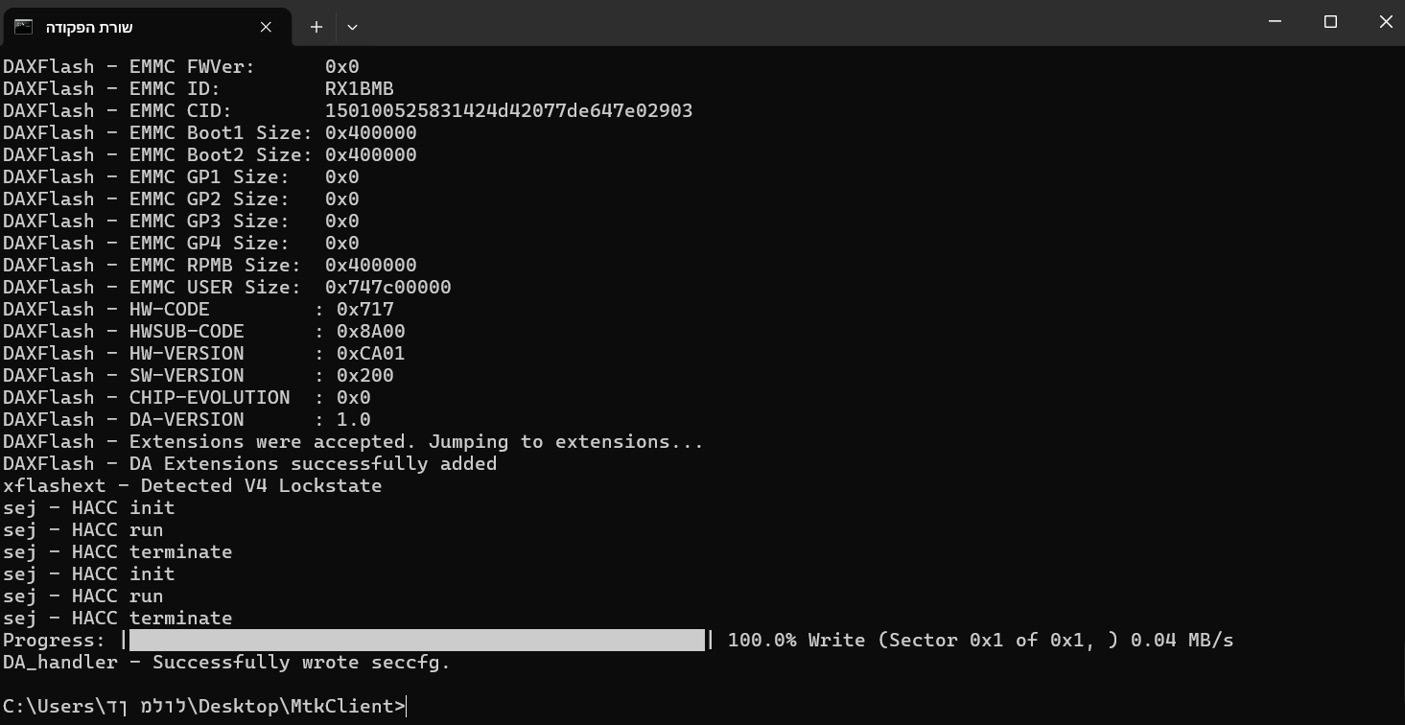Close the terminal window
Image resolution: width=1405 pixels, height=725 pixels.
coord(1385,21)
